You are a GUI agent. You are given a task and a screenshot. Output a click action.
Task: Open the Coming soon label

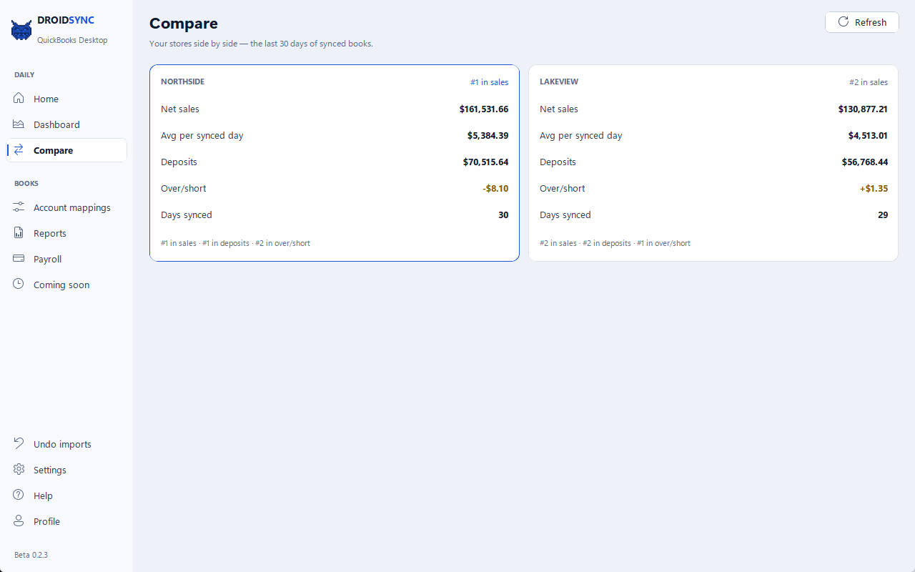[x=61, y=285]
